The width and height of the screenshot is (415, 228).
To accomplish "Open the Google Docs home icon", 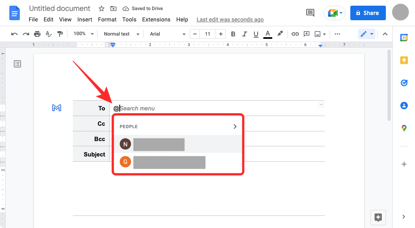I will point(15,13).
